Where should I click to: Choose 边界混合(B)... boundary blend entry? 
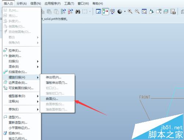21,83
